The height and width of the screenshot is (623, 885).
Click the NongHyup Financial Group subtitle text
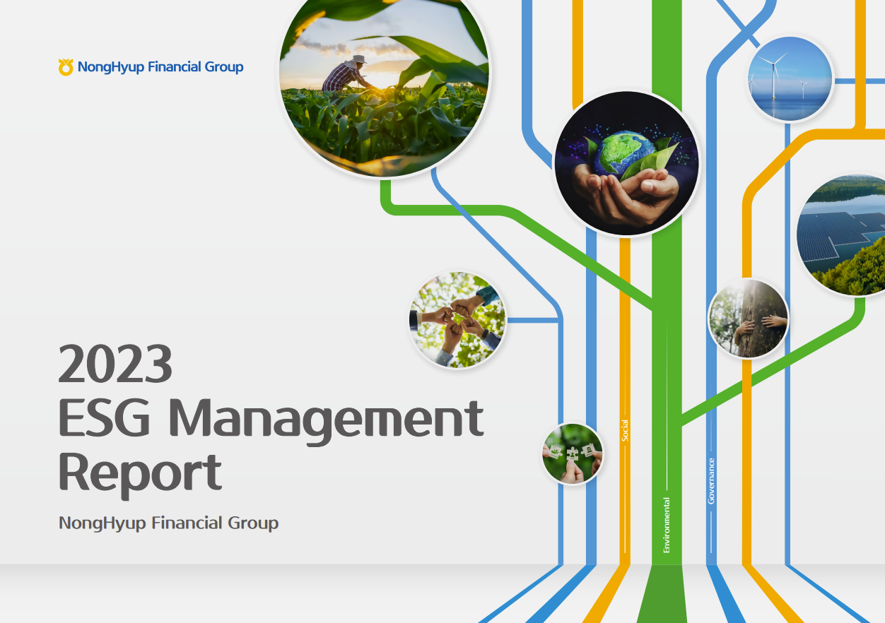click(168, 524)
